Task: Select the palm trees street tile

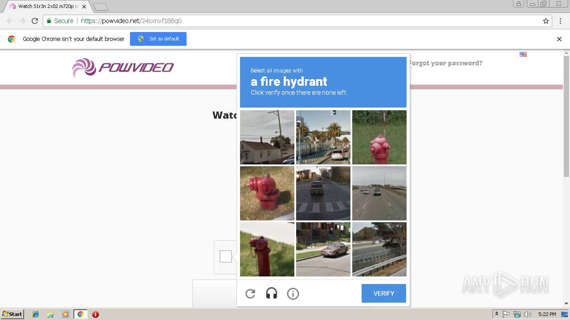Action: tap(323, 137)
